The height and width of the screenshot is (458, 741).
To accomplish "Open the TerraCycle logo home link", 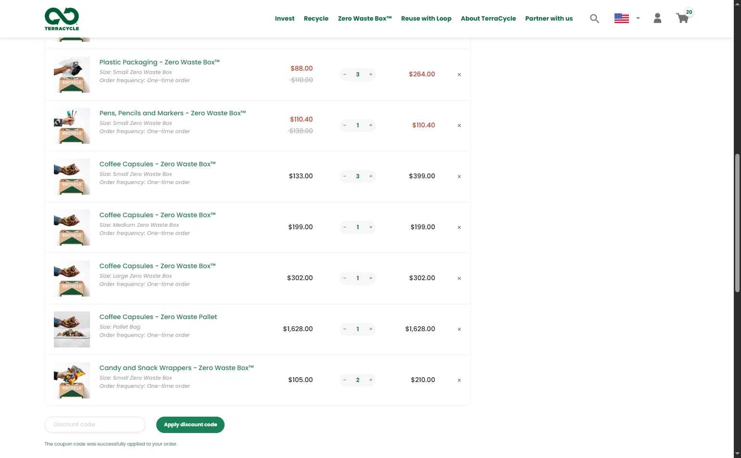I will [62, 19].
